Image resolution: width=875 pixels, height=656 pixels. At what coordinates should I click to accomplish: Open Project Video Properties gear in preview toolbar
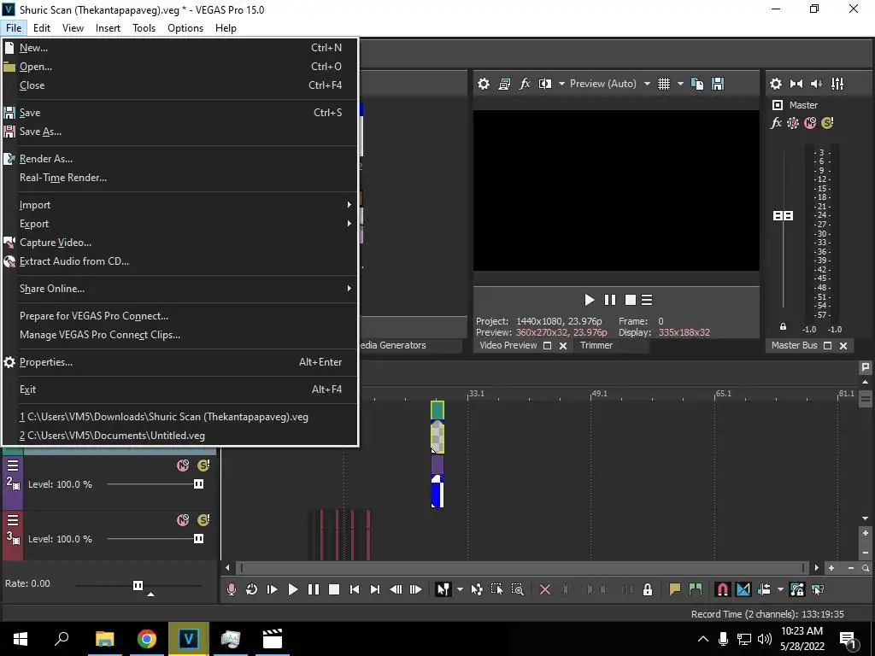click(x=484, y=84)
